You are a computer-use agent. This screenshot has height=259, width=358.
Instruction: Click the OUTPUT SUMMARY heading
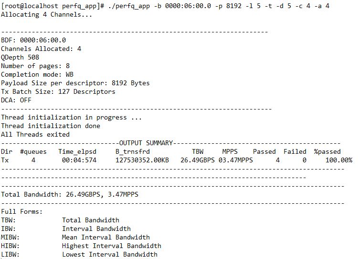point(146,143)
